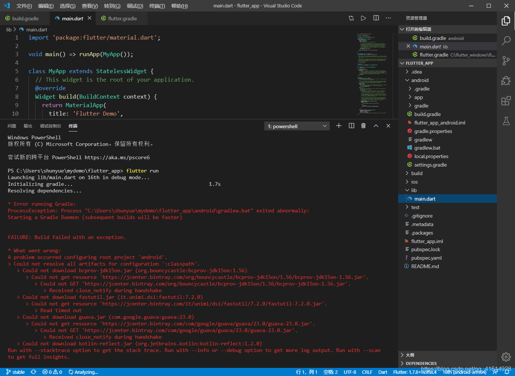Collapse the FLUTTER_APP folder section
The width and height of the screenshot is (515, 376).
pyautogui.click(x=447, y=63)
